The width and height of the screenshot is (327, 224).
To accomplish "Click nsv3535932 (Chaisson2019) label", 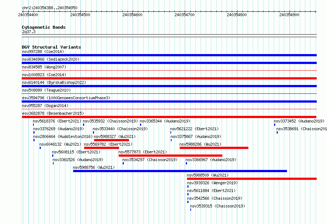I will click(x=110, y=121).
